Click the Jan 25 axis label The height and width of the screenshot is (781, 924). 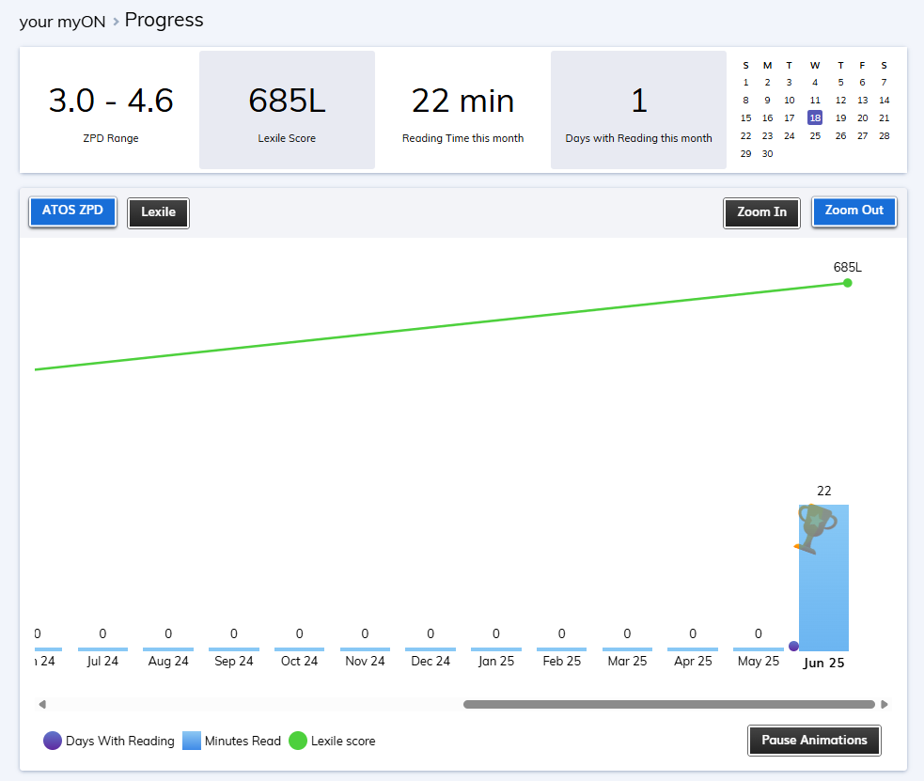click(495, 661)
